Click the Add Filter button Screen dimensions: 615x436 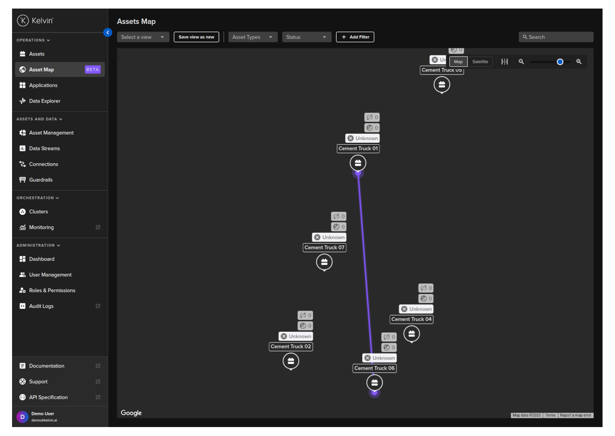pyautogui.click(x=355, y=37)
